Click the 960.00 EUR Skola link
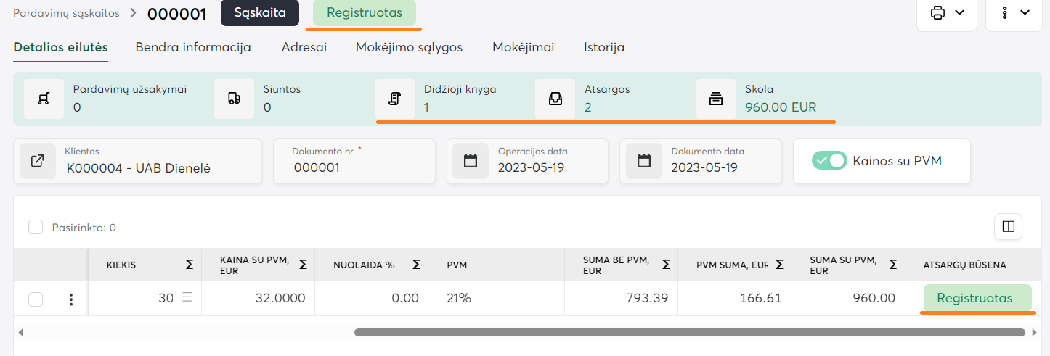The image size is (1050, 356). pyautogui.click(x=781, y=107)
